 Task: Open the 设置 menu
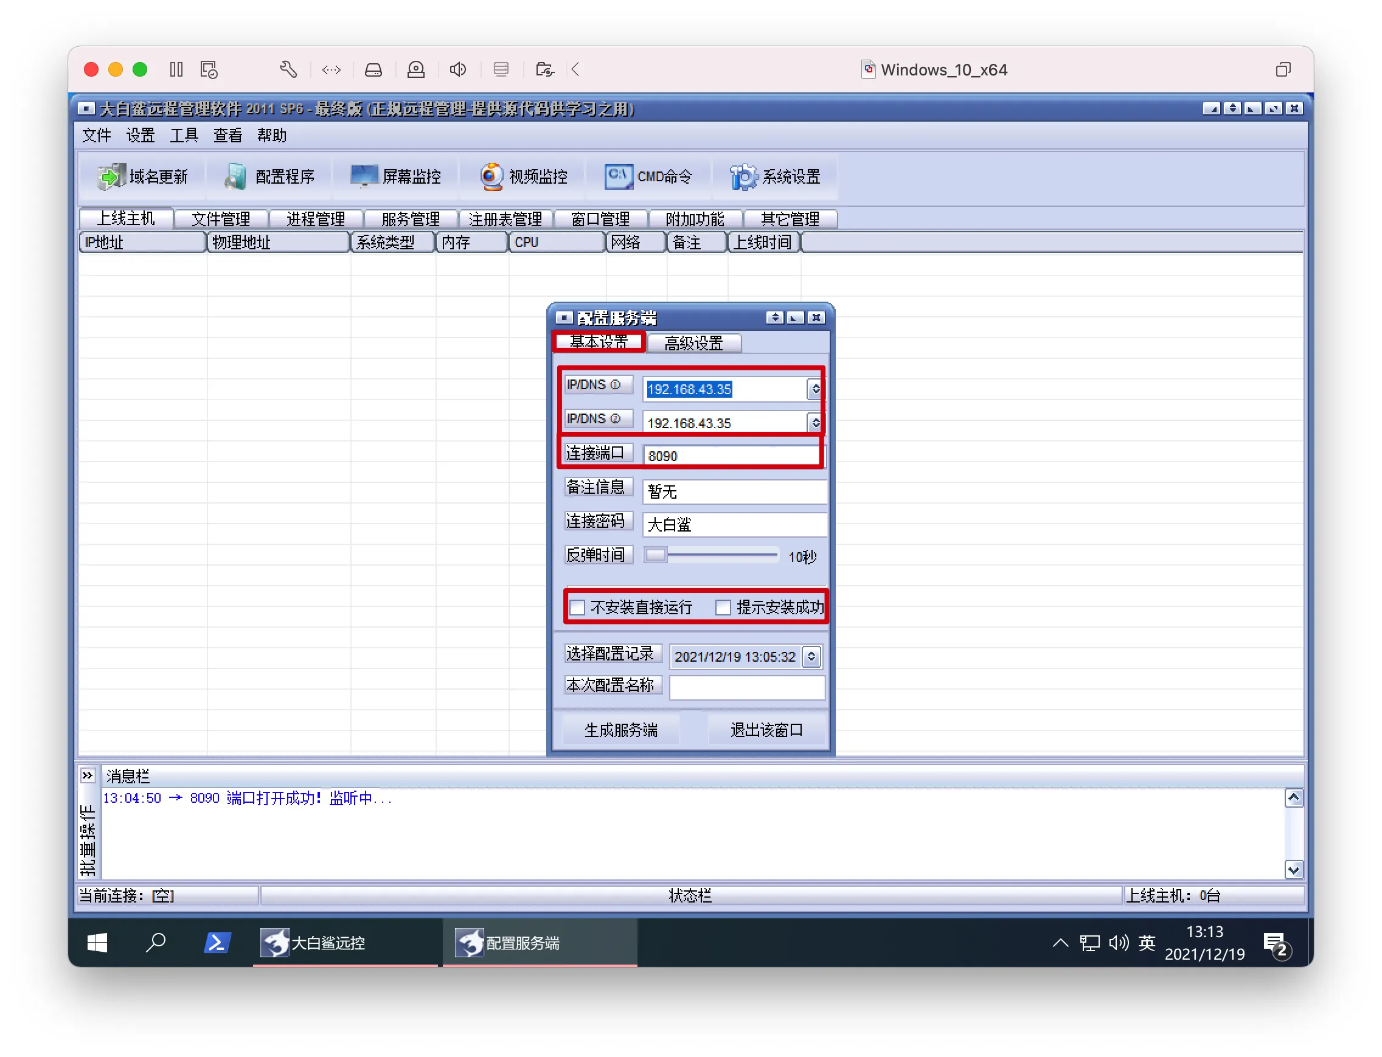click(x=141, y=135)
